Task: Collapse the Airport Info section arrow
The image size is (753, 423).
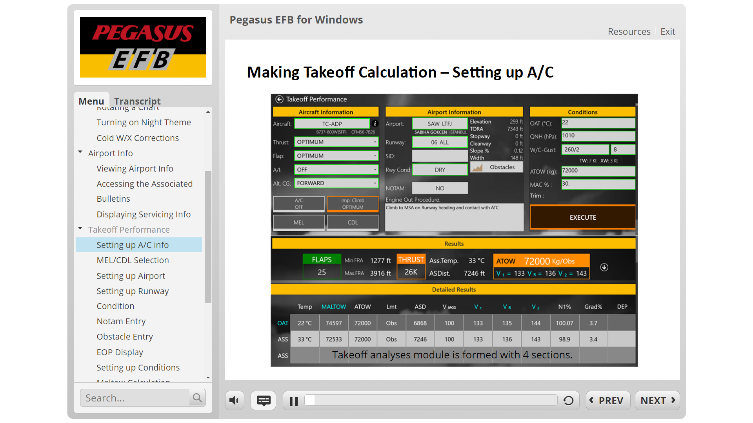Action: pos(80,152)
